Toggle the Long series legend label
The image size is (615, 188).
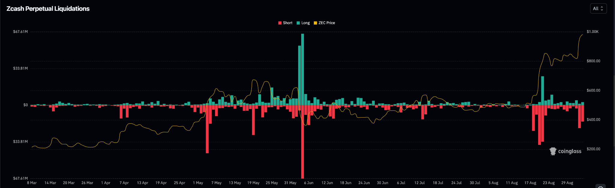305,23
